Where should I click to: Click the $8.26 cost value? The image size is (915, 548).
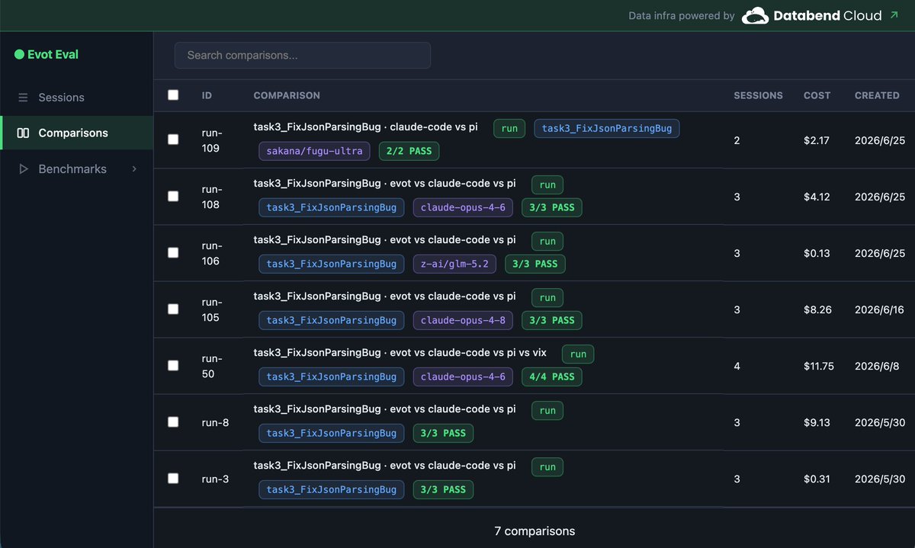click(816, 309)
